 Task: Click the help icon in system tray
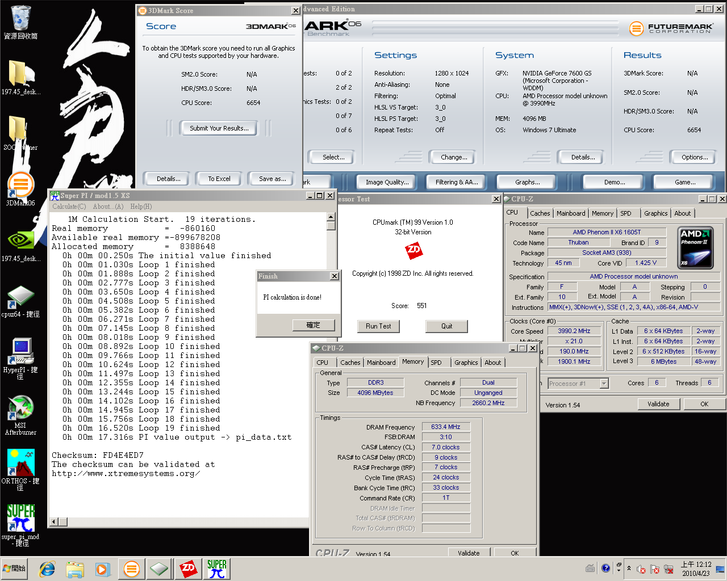pos(605,568)
